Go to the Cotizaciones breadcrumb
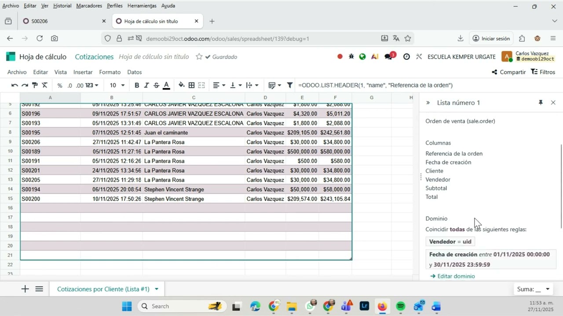 coord(94,57)
